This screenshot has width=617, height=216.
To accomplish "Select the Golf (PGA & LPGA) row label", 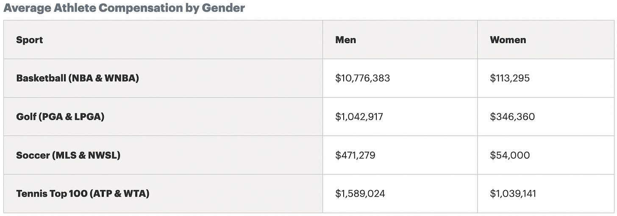I will [x=60, y=117].
